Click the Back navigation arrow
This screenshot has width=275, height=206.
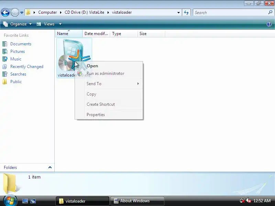[5, 12]
